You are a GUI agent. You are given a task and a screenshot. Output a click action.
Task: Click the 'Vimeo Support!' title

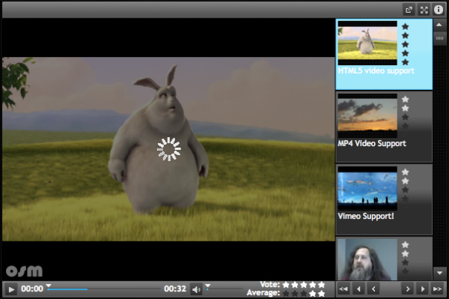pyautogui.click(x=366, y=216)
